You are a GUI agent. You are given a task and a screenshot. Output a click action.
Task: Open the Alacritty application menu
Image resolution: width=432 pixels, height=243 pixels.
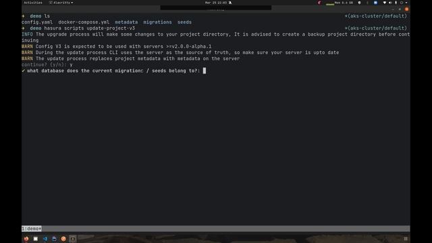tap(61, 3)
